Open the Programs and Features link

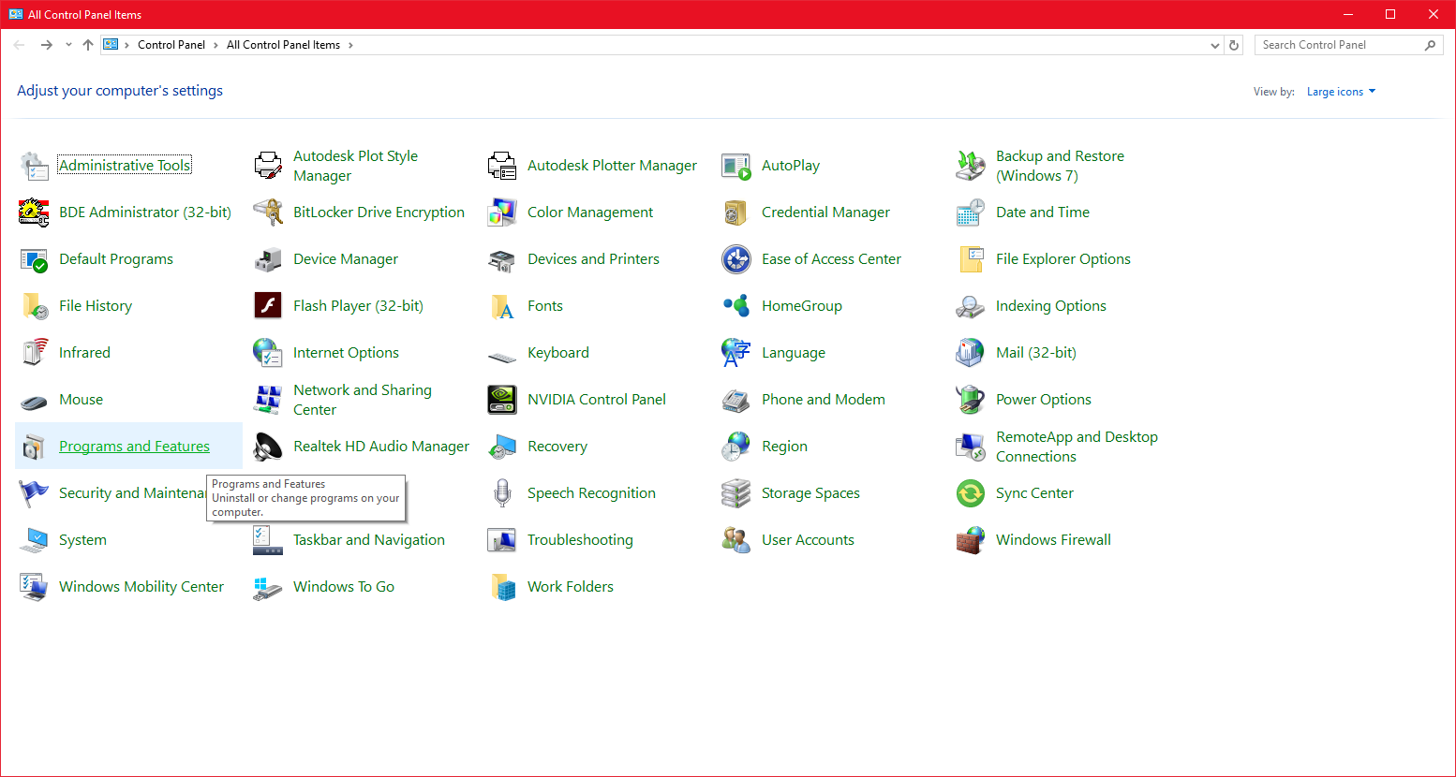tap(134, 447)
